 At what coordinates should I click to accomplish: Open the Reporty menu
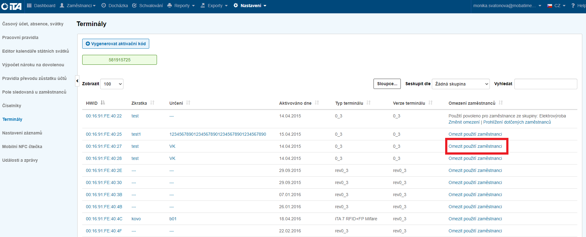pos(181,6)
